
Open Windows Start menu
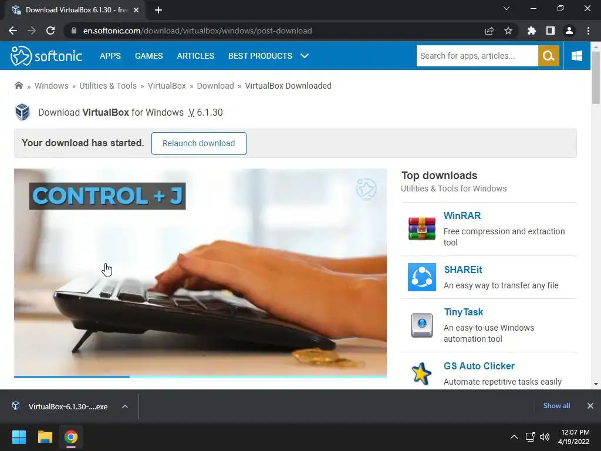tap(19, 437)
